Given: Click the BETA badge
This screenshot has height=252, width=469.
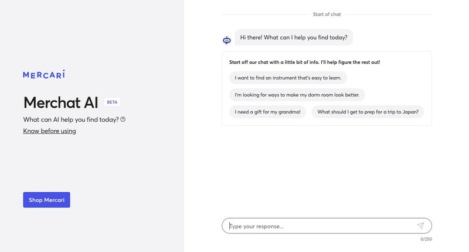Looking at the screenshot, I should [112, 102].
